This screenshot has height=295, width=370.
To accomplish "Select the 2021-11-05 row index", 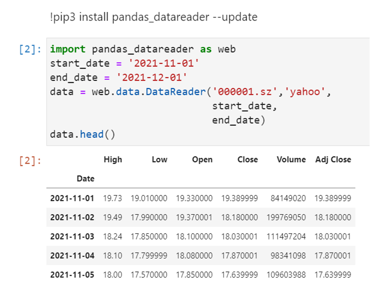I will coord(72,275).
